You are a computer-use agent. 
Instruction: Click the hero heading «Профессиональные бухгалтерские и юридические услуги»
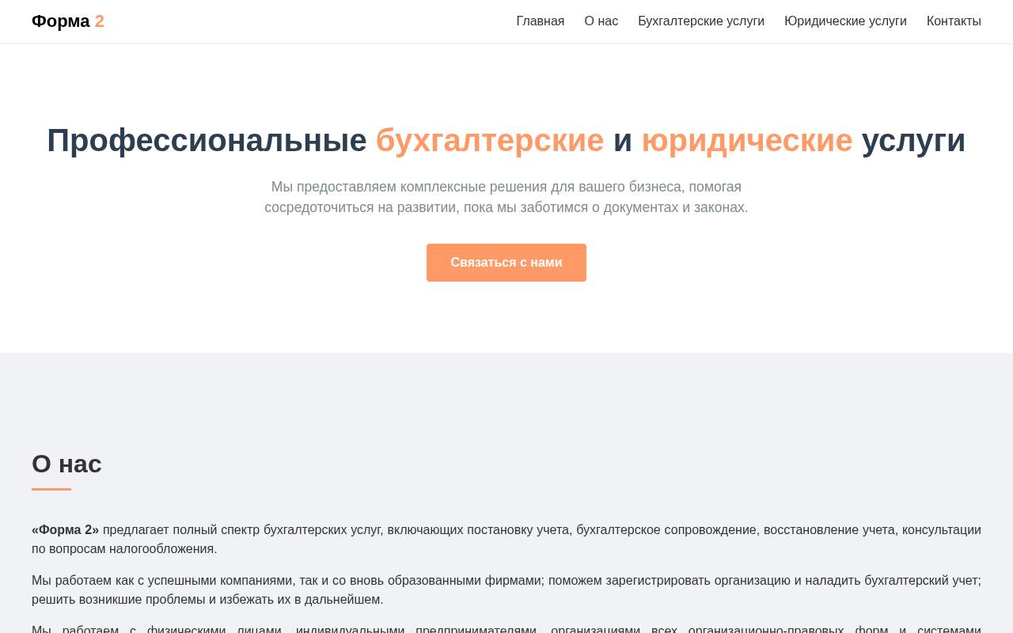pos(506,141)
